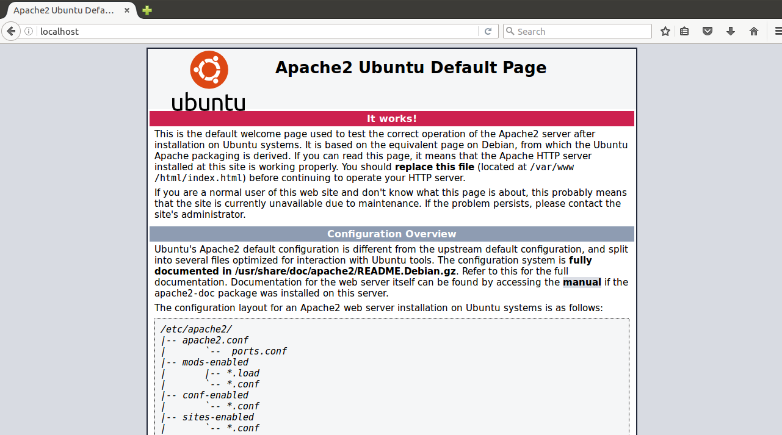782x435 pixels.
Task: Open the downloads panel
Action: click(731, 31)
